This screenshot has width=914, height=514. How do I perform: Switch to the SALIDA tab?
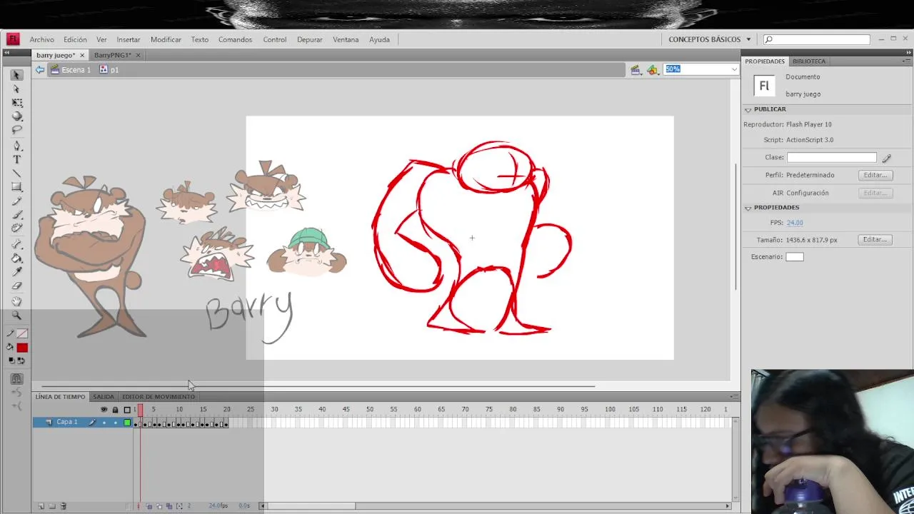(104, 397)
